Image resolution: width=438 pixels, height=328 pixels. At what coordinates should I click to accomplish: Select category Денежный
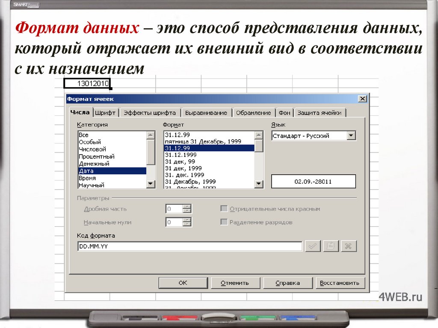click(x=112, y=164)
